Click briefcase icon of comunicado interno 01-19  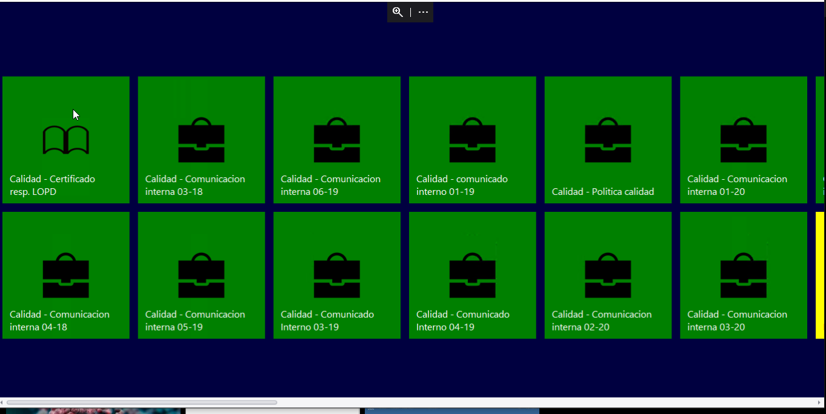(472, 140)
